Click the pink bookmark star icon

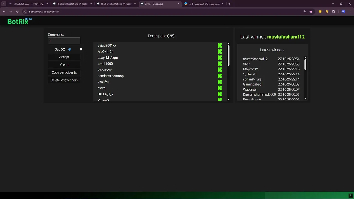[x=311, y=12]
